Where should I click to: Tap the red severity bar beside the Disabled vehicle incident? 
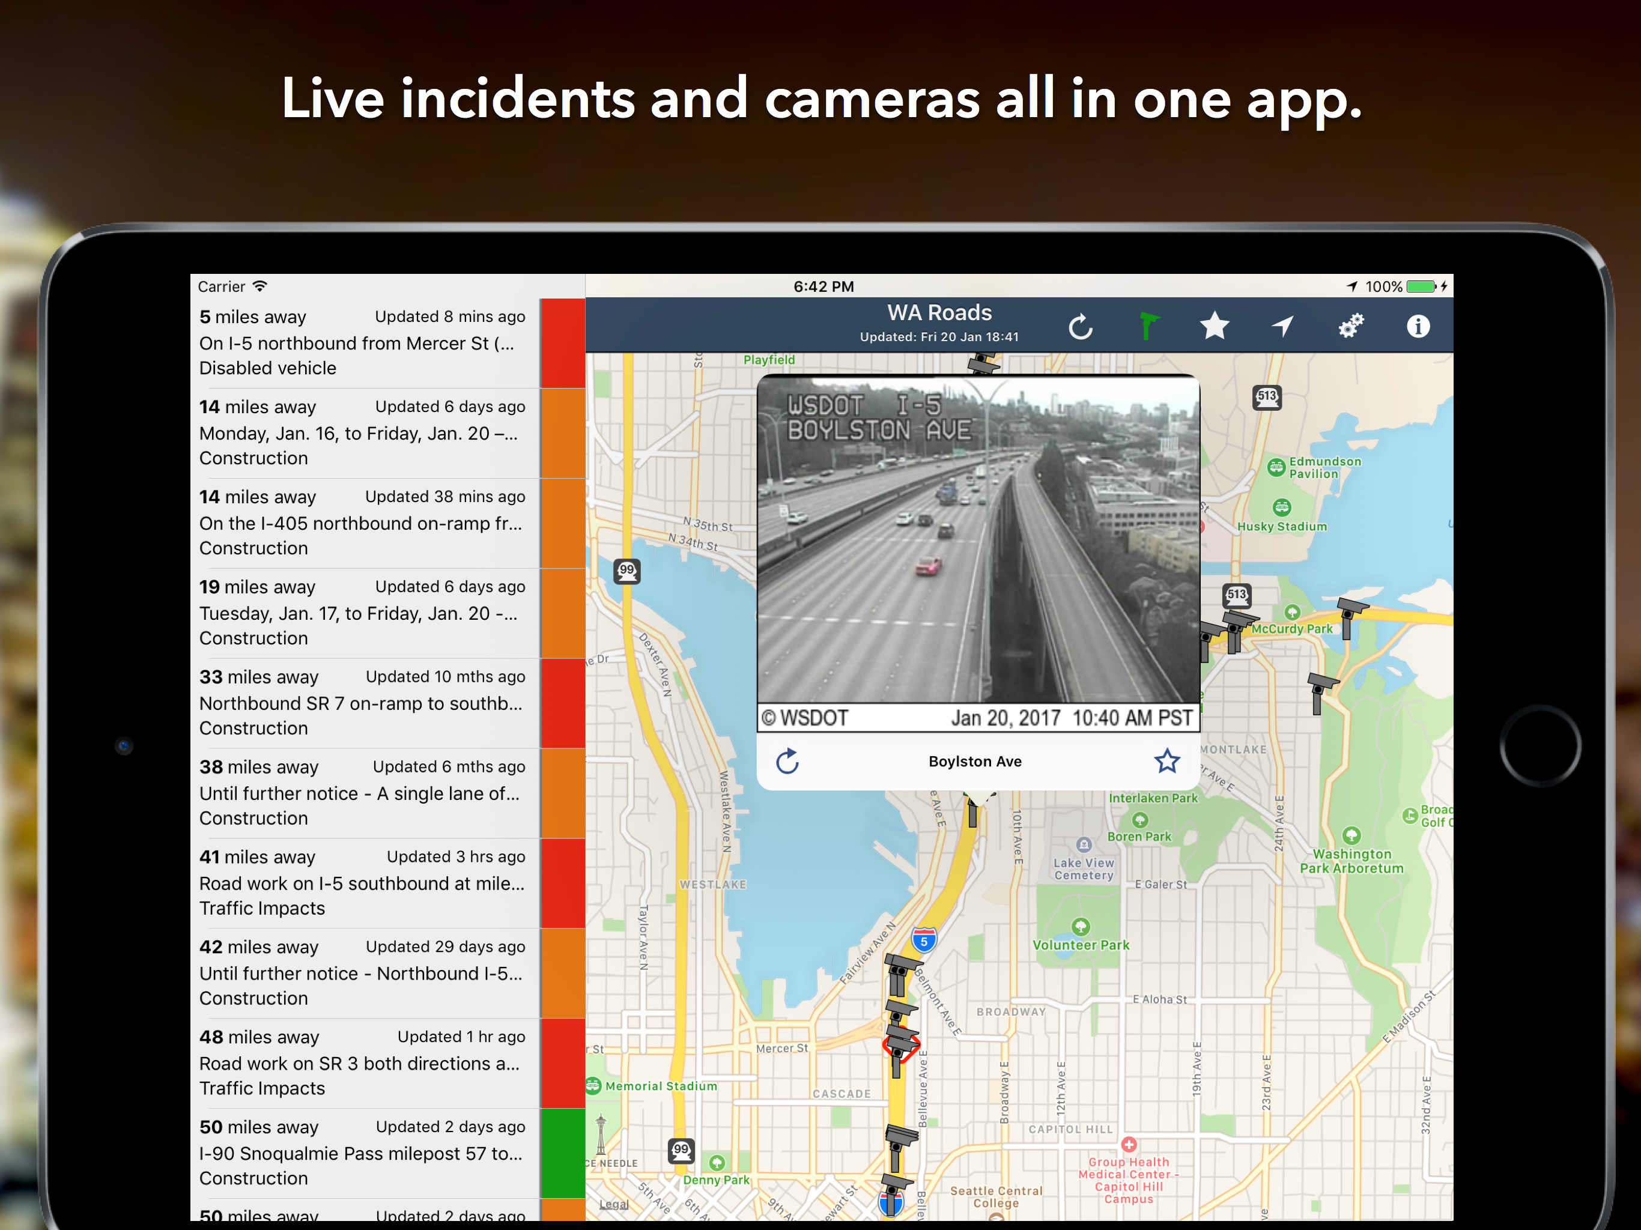(562, 343)
